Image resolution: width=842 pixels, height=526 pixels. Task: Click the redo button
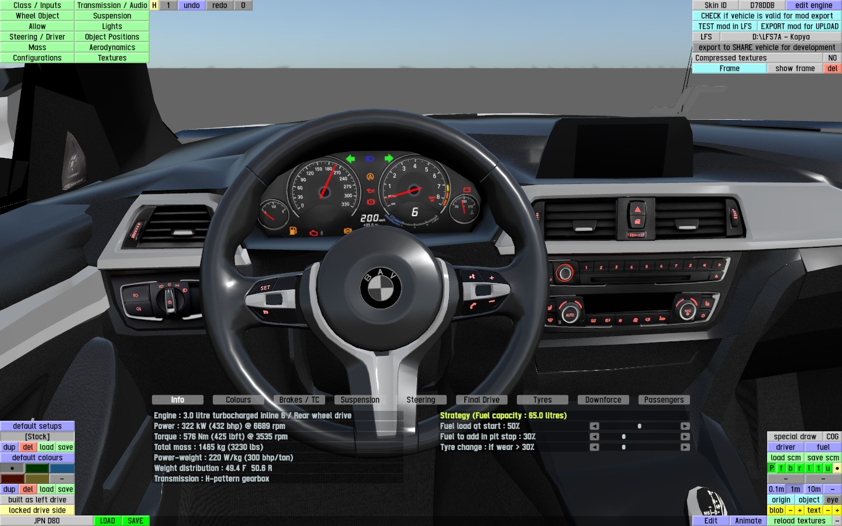pyautogui.click(x=220, y=5)
